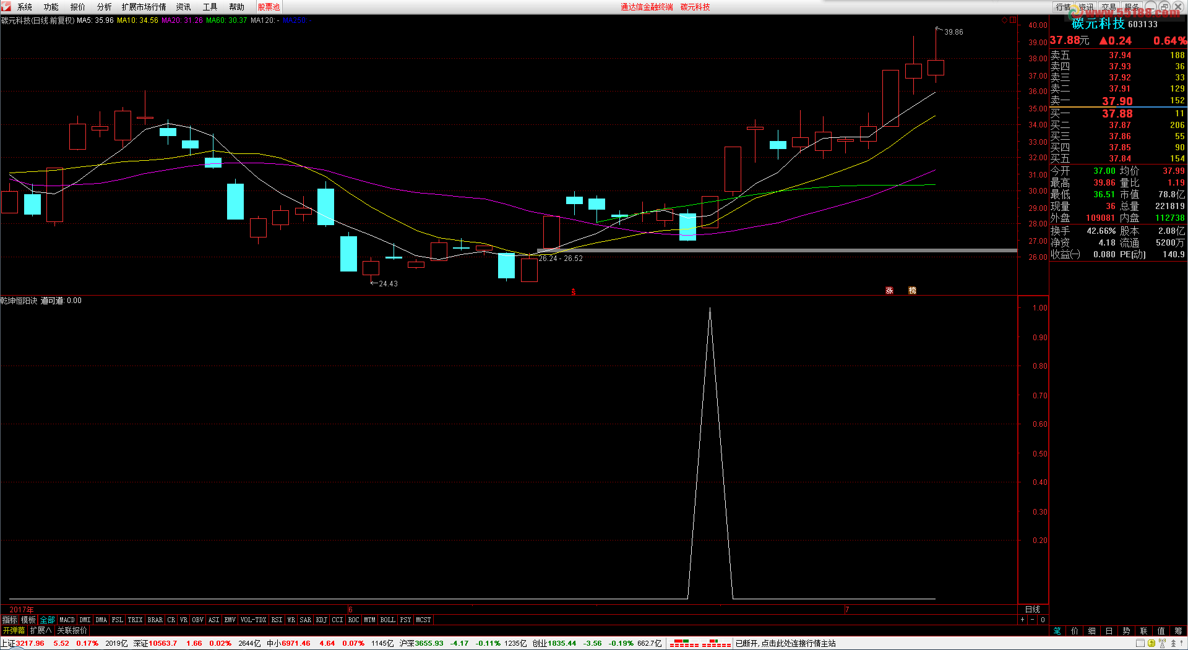Click the app logo icon at top left

point(6,7)
